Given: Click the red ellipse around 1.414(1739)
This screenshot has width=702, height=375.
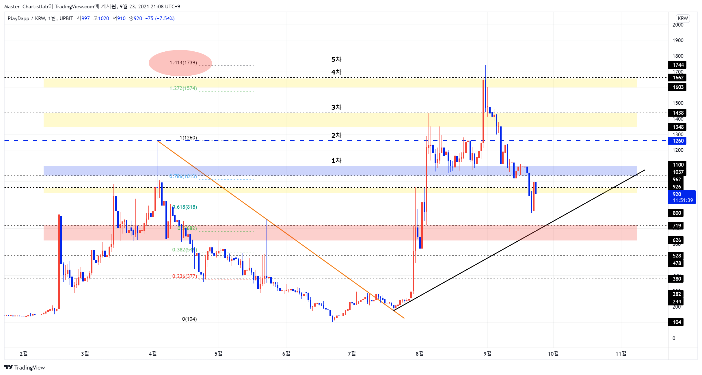Looking at the screenshot, I should [x=180, y=63].
